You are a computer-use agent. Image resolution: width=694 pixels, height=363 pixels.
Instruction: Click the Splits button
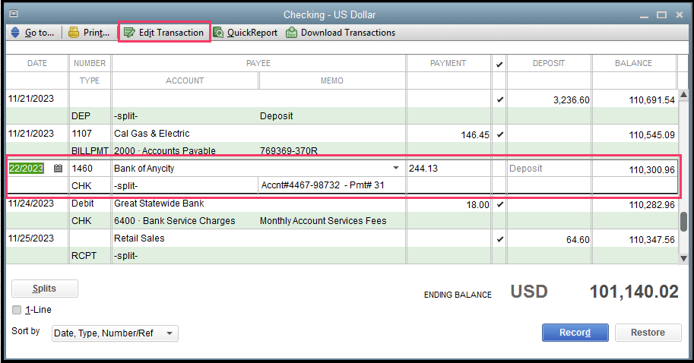(x=45, y=289)
